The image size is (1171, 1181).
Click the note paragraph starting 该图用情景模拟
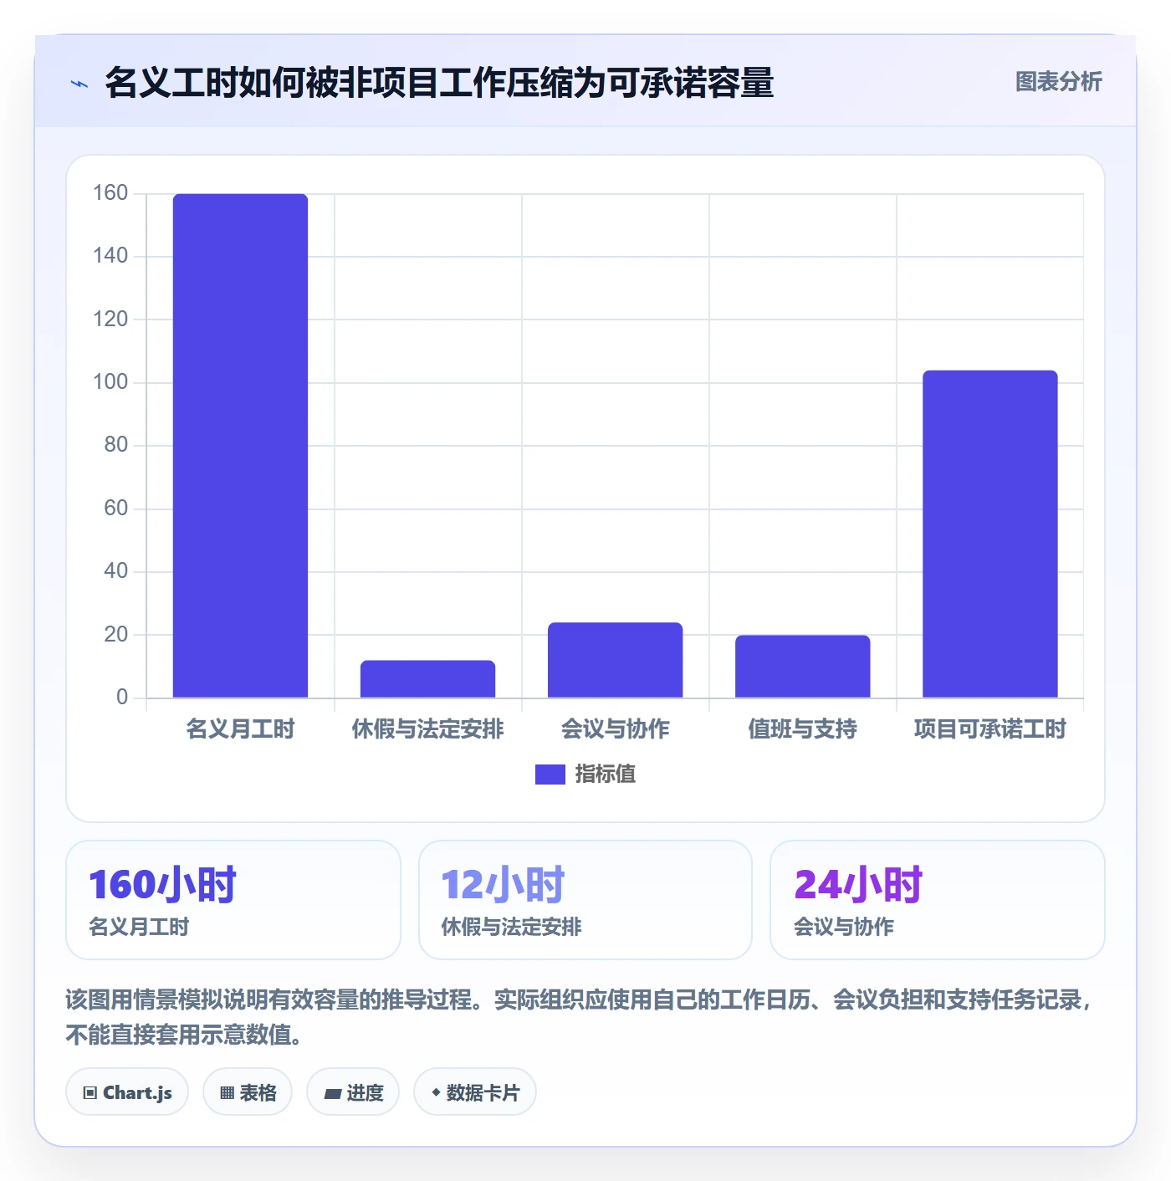coord(580,1017)
